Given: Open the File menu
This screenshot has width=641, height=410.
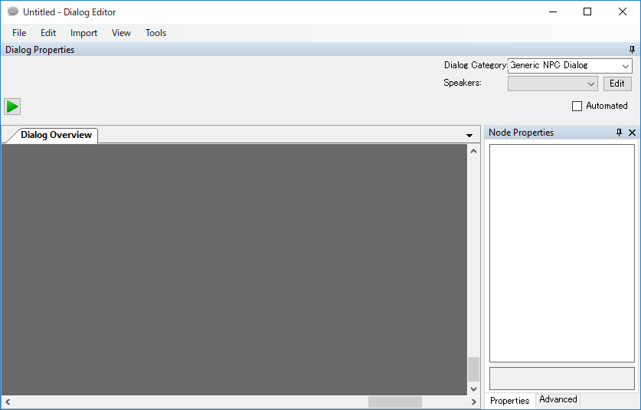Looking at the screenshot, I should click(x=19, y=33).
